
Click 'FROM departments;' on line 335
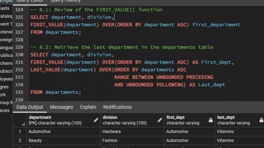[x=56, y=92]
